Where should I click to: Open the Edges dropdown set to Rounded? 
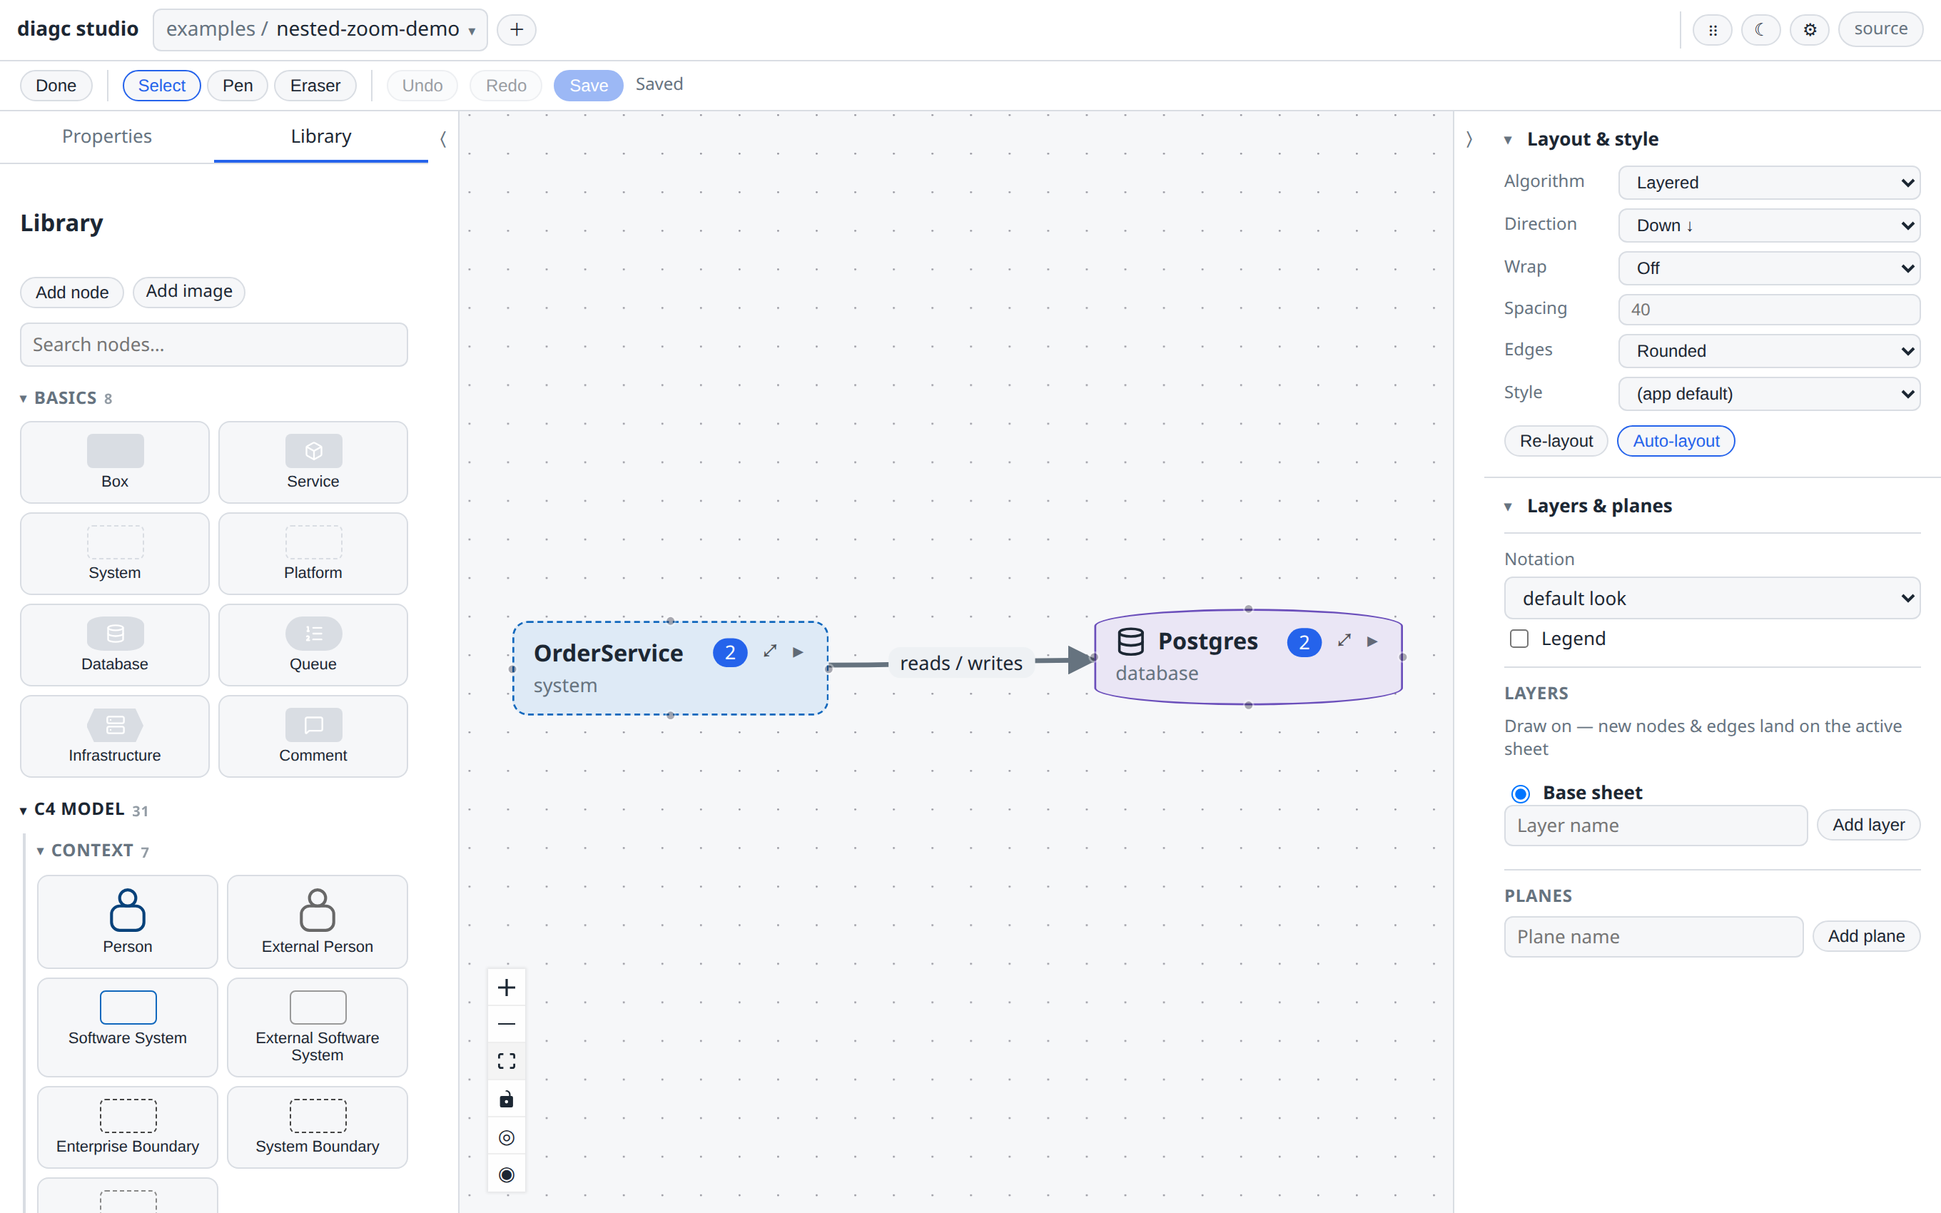click(x=1768, y=350)
